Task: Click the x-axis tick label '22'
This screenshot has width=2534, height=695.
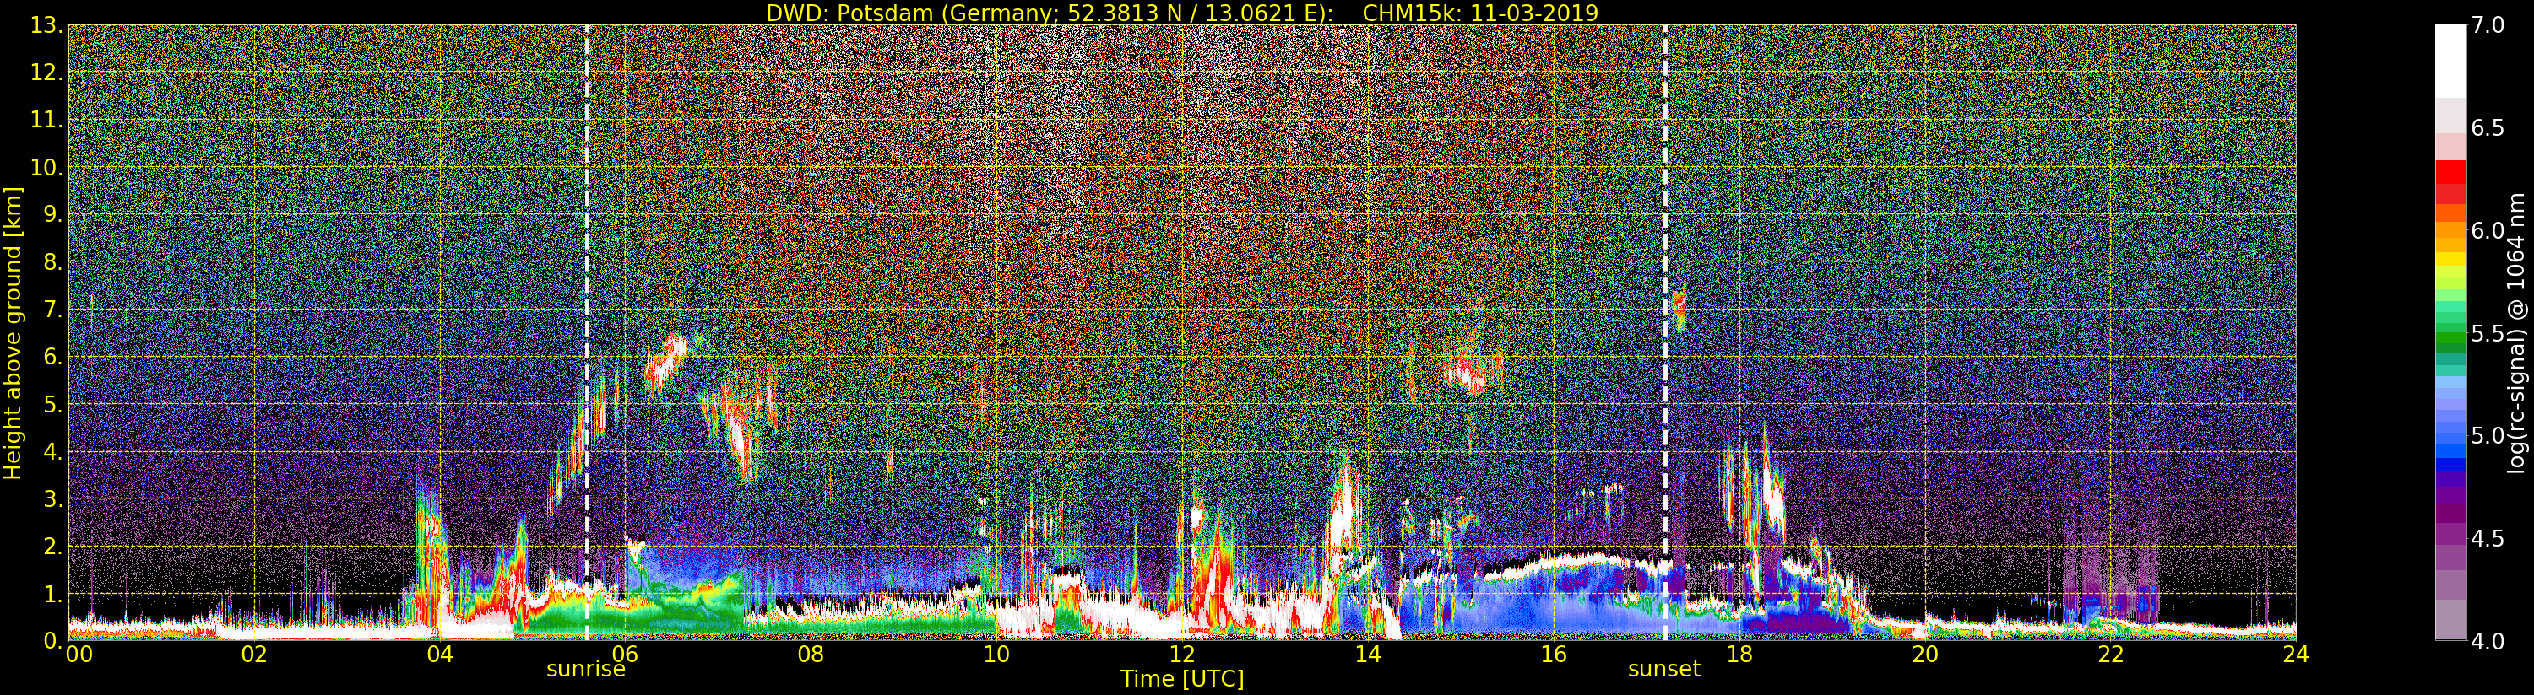Action: click(x=2110, y=654)
